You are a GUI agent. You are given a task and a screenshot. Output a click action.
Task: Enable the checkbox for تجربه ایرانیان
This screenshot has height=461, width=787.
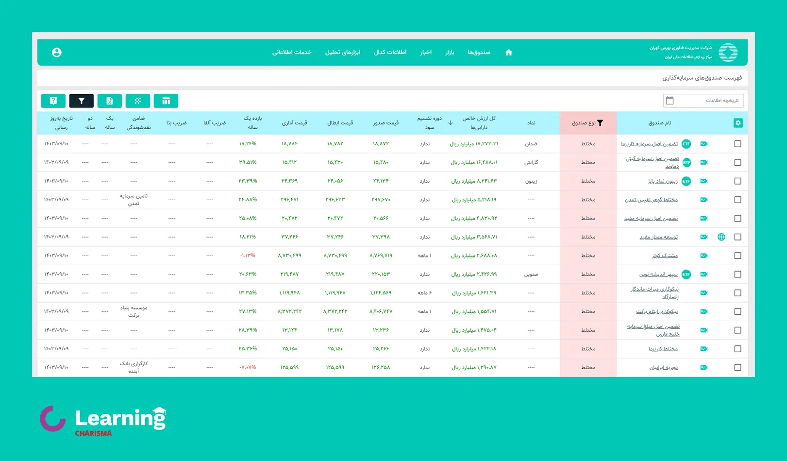(738, 368)
